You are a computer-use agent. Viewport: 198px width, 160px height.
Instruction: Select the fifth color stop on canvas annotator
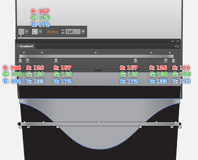(x=172, y=127)
